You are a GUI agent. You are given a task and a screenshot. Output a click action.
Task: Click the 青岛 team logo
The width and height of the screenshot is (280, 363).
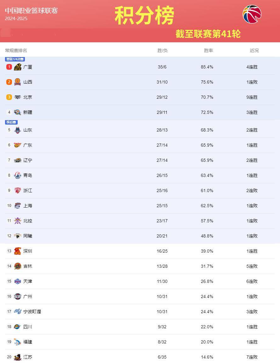pos(18,175)
